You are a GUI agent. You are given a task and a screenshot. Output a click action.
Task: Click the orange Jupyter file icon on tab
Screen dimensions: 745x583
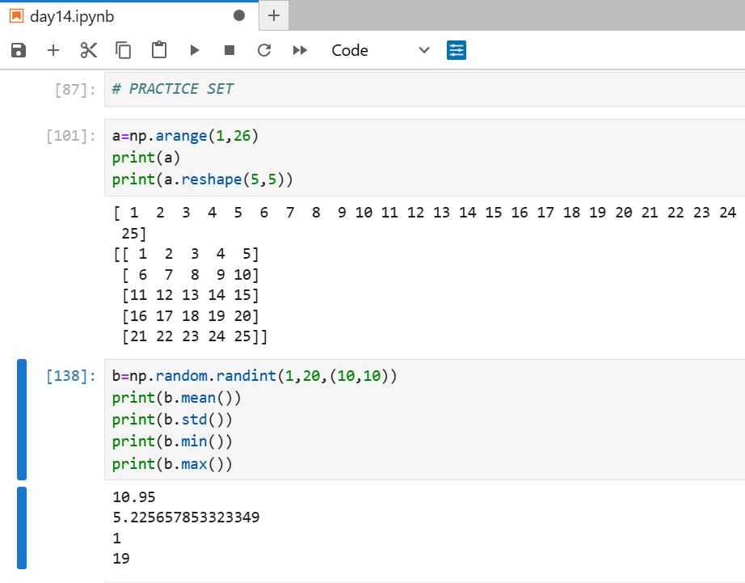coord(15,15)
